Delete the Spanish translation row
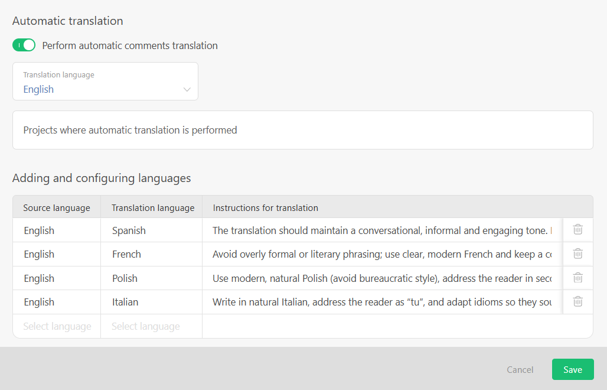The width and height of the screenshot is (607, 390). pos(577,230)
